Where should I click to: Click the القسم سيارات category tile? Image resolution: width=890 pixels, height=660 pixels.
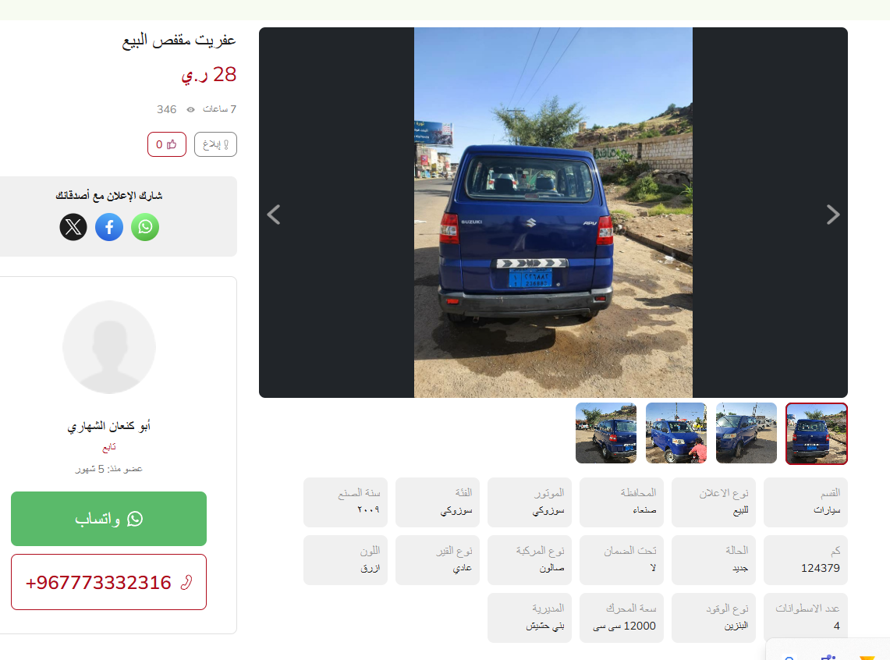coord(806,502)
